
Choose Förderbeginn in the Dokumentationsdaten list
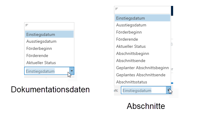[39, 48]
